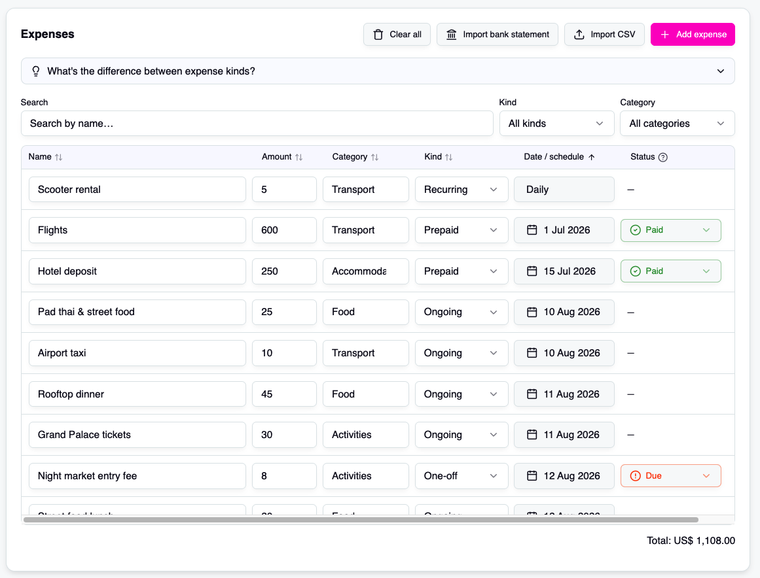Expand the expense kinds difference explanation

point(378,71)
